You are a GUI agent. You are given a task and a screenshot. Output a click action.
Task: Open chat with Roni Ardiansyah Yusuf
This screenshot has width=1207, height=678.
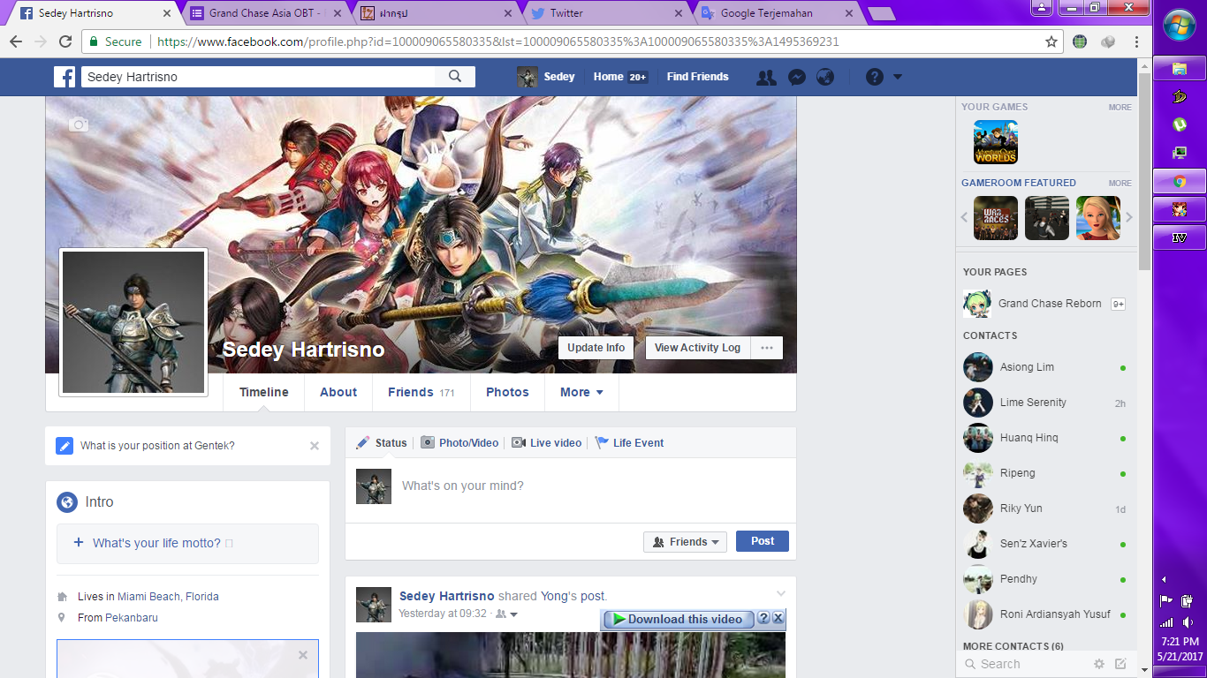1045,614
